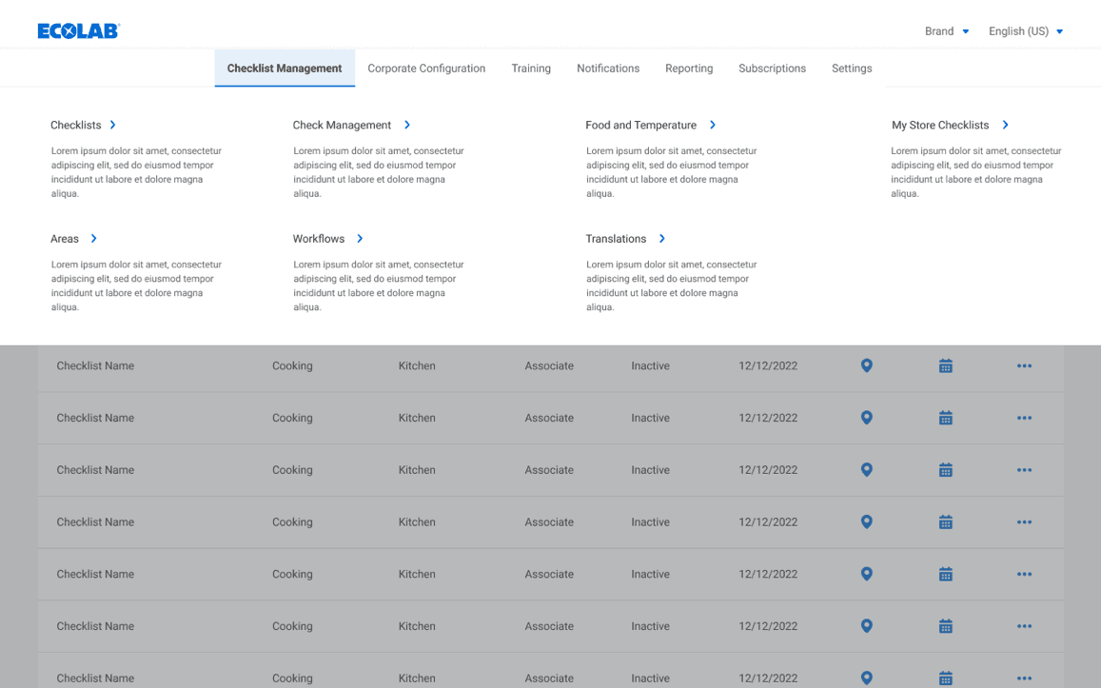Select the Checklist Management tab
The image size is (1101, 688).
point(285,69)
